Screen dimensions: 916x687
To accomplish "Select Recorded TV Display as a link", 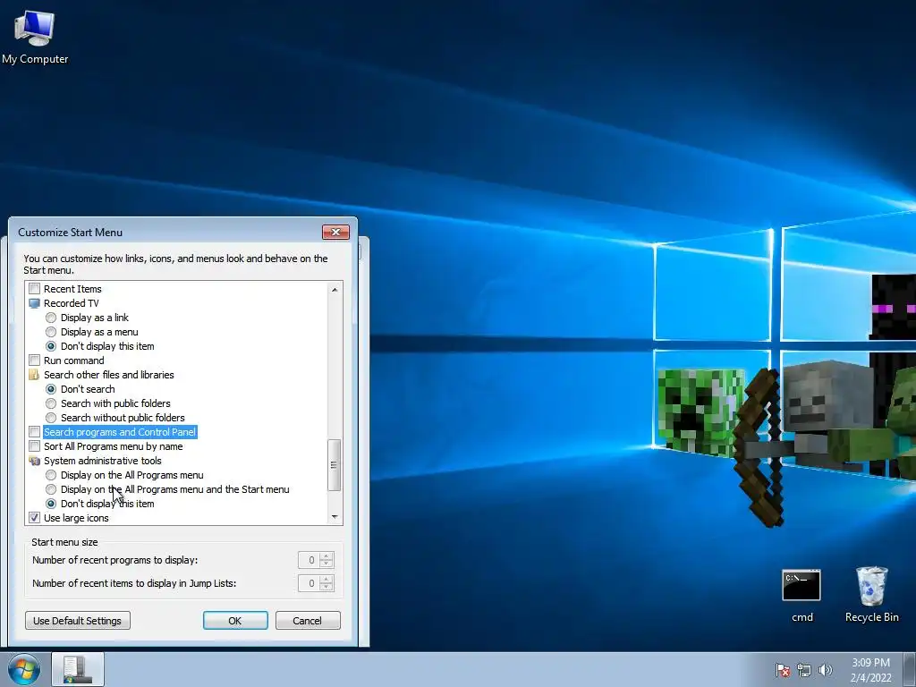I will coord(51,318).
